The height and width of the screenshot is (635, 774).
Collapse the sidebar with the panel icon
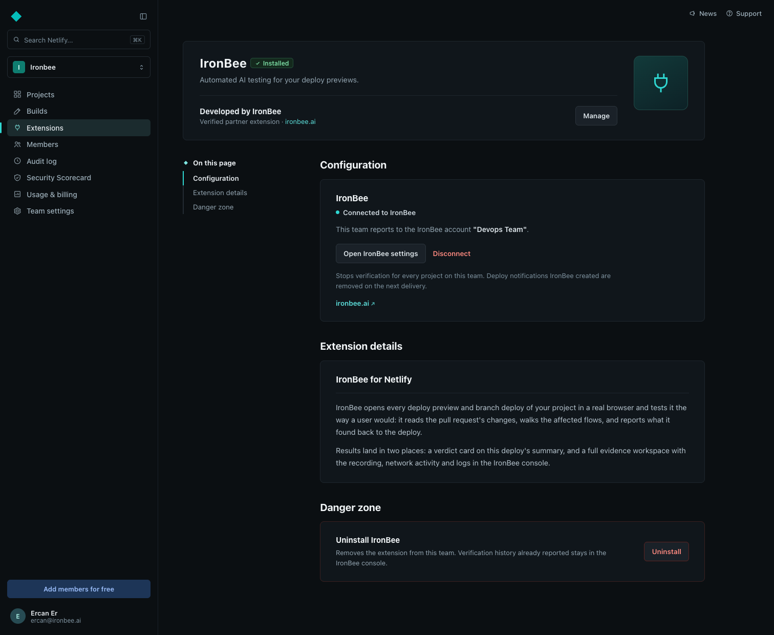pos(143,16)
